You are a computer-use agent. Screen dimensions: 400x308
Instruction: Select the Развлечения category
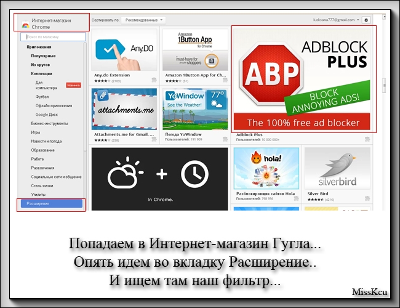(42, 168)
